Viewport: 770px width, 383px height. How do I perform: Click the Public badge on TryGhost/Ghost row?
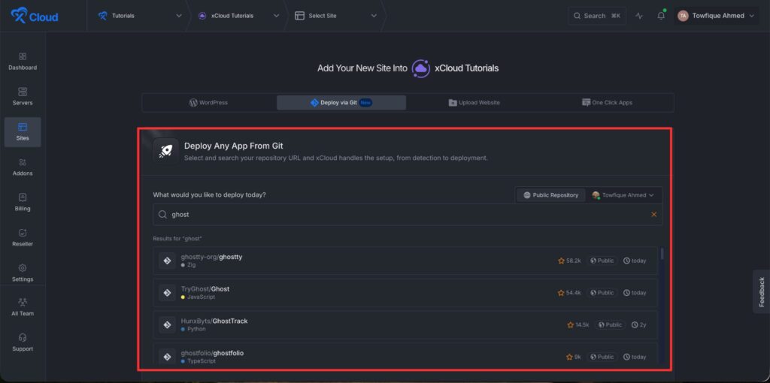pyautogui.click(x=602, y=293)
